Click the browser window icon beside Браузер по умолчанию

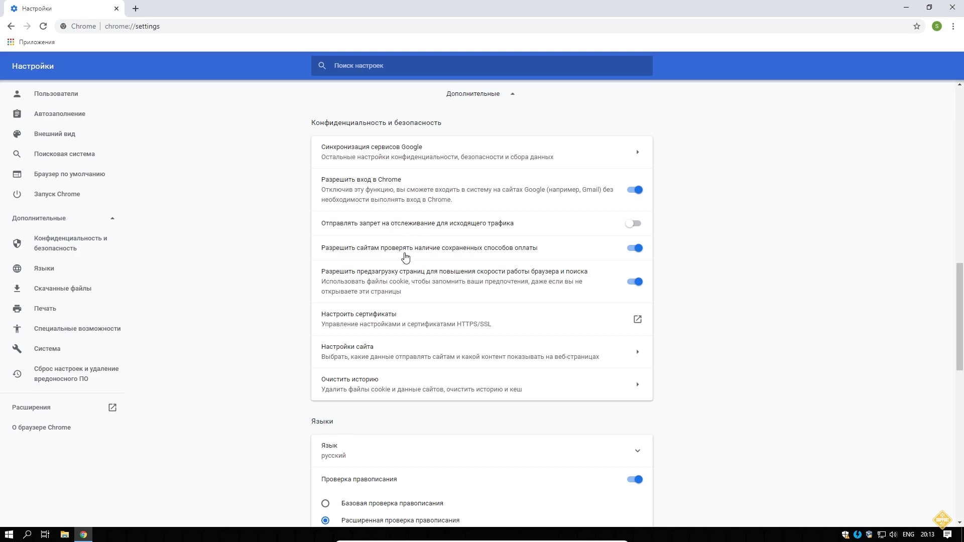pyautogui.click(x=17, y=174)
